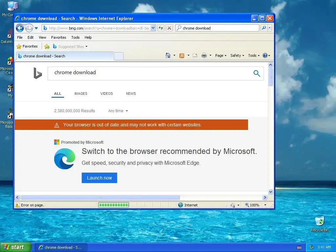This screenshot has width=336, height=252.
Task: Switch to the IMAGES results tab
Action: (81, 94)
